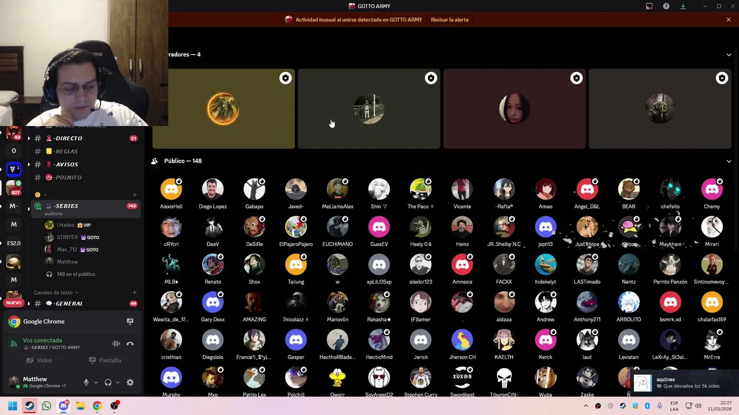Turn on Video button

pos(39,360)
